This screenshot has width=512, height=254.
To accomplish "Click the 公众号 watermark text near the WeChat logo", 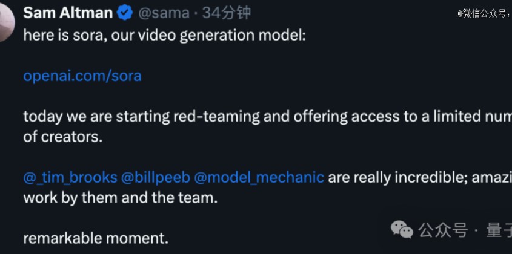I will click(444, 230).
